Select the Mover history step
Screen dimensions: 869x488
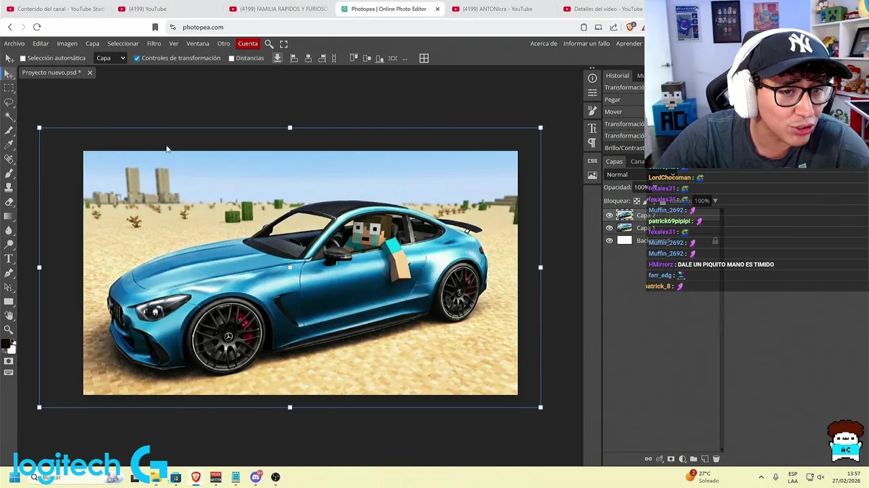(x=623, y=112)
